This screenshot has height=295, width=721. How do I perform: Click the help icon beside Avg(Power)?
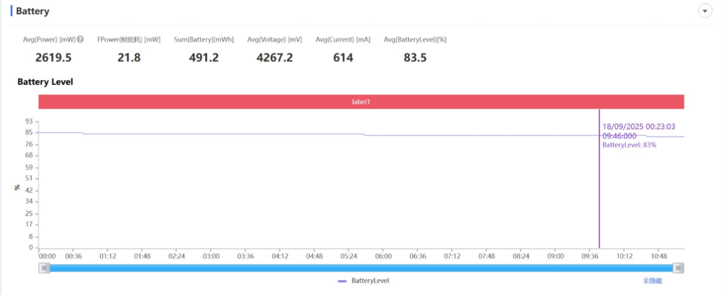coord(80,39)
